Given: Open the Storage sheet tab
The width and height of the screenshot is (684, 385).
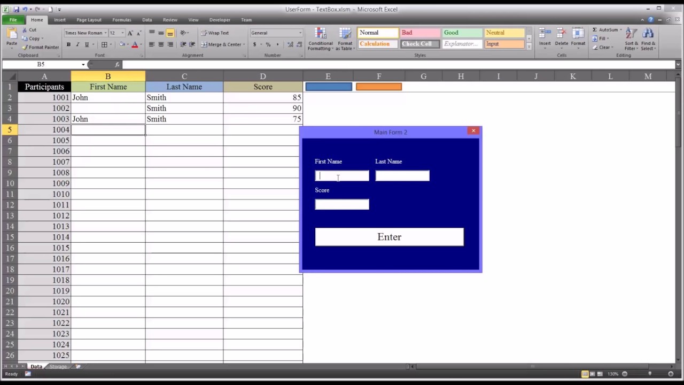Looking at the screenshot, I should [58, 366].
